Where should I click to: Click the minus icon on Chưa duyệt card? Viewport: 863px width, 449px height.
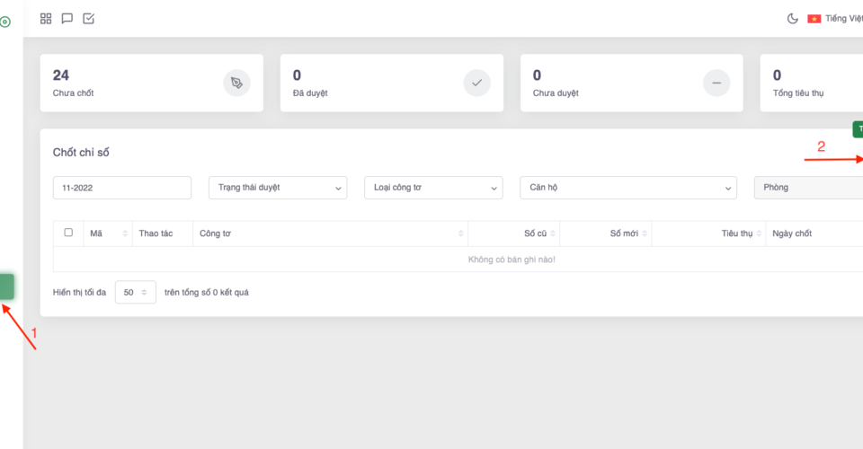click(716, 83)
